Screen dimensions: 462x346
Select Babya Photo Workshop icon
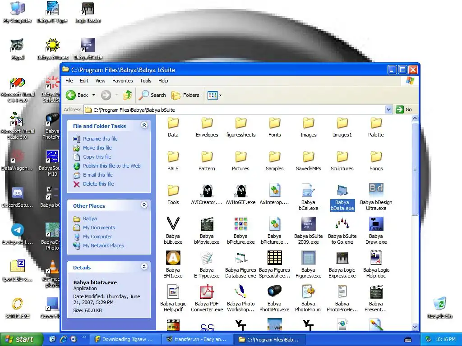point(241,292)
